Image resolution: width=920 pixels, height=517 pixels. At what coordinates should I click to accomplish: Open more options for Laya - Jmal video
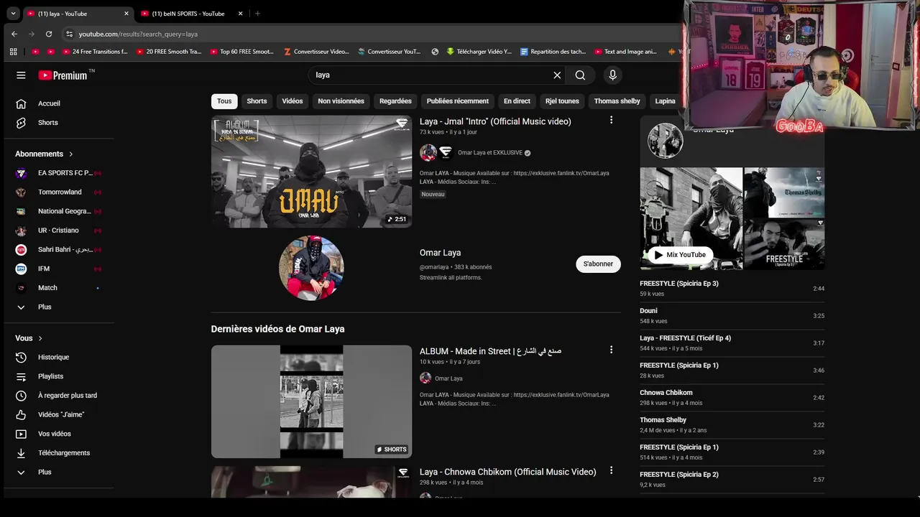pos(611,120)
